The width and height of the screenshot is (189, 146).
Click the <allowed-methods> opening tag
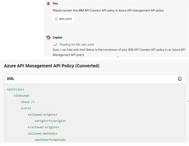point(43,133)
